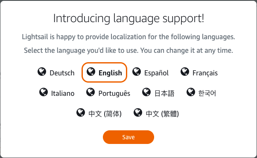Viewport: 257px width, 158px height.
Task: Save the language selection
Action: tap(128, 137)
